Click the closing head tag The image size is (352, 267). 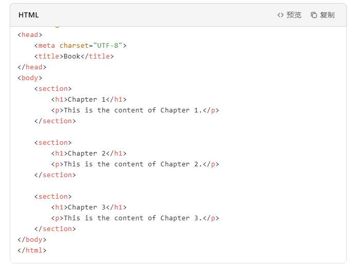(32, 67)
